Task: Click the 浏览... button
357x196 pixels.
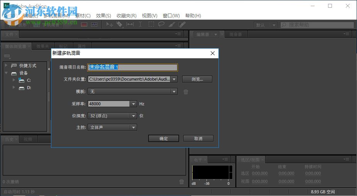Action: 197,79
